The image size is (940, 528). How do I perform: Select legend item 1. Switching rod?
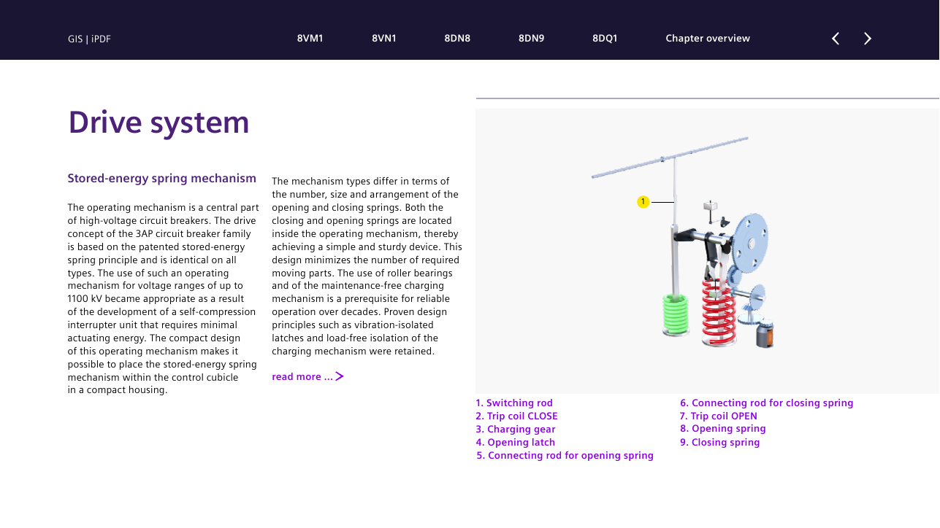click(514, 403)
